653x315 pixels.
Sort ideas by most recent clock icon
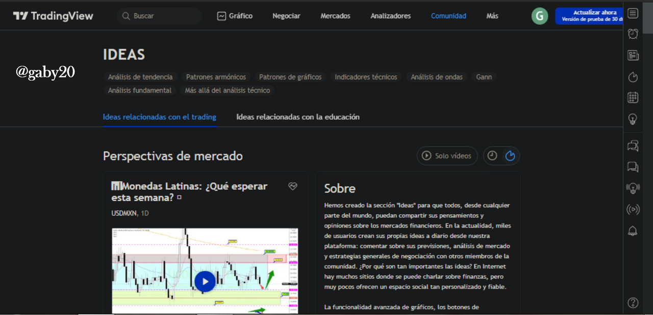pos(492,156)
